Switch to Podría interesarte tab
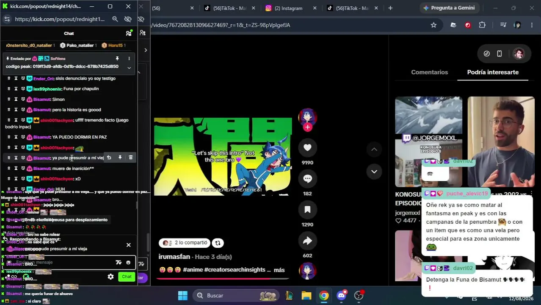 [x=493, y=72]
